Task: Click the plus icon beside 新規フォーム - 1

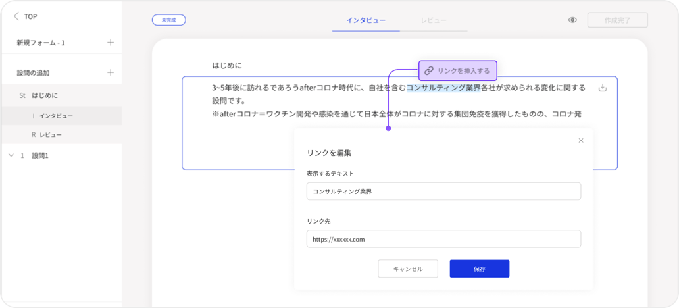Action: (111, 43)
